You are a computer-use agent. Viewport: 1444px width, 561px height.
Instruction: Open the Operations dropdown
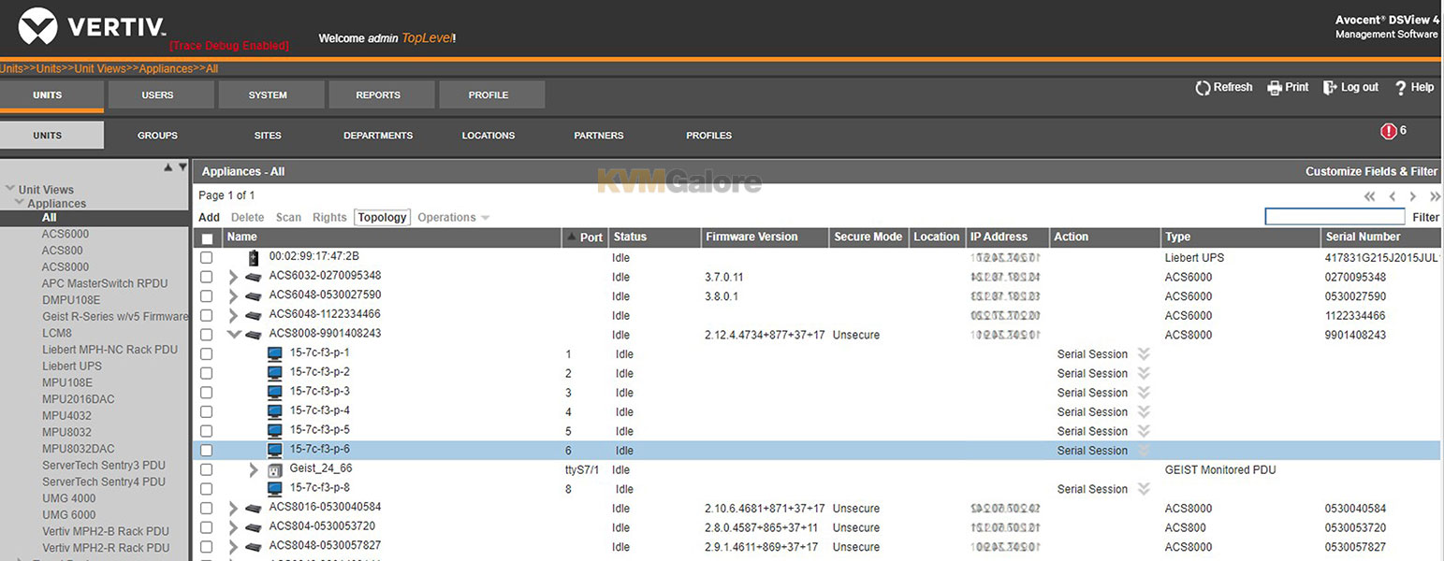point(453,218)
